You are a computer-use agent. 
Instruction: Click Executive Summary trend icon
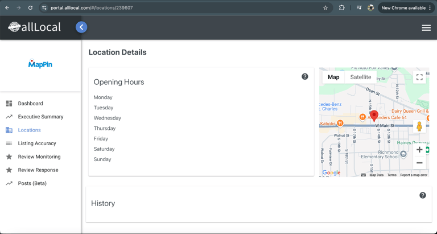(9, 117)
